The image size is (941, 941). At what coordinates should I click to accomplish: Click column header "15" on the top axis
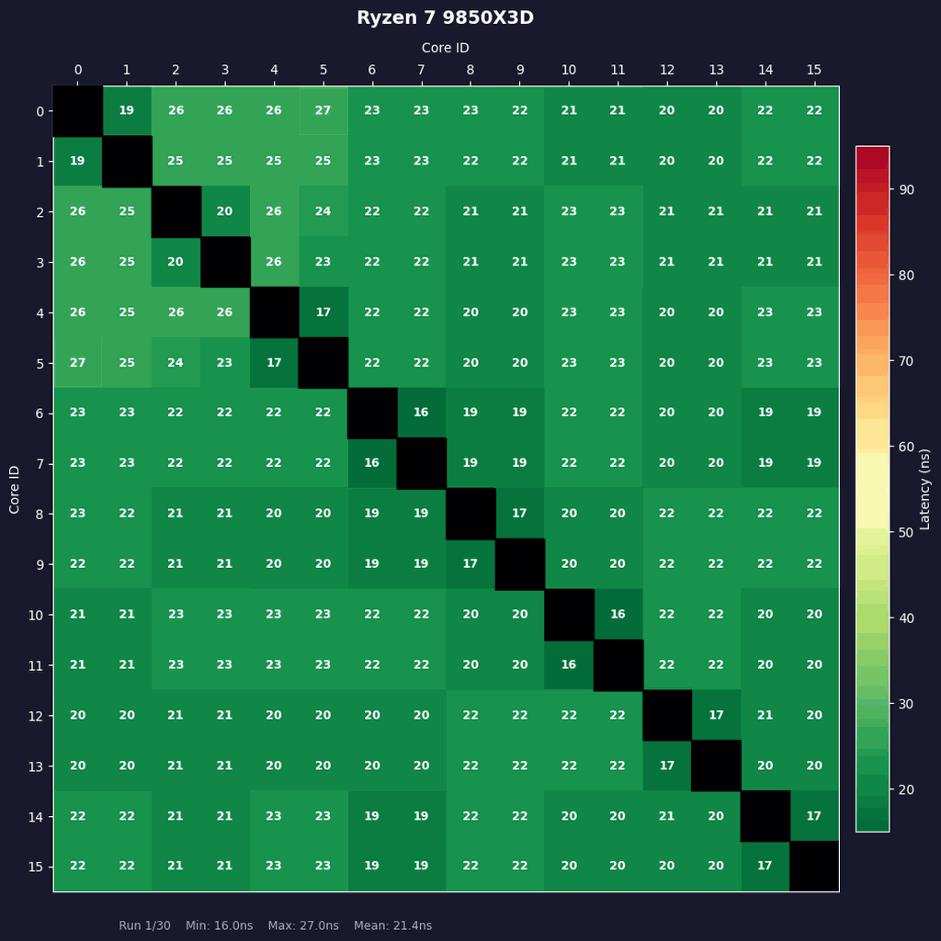click(x=814, y=70)
